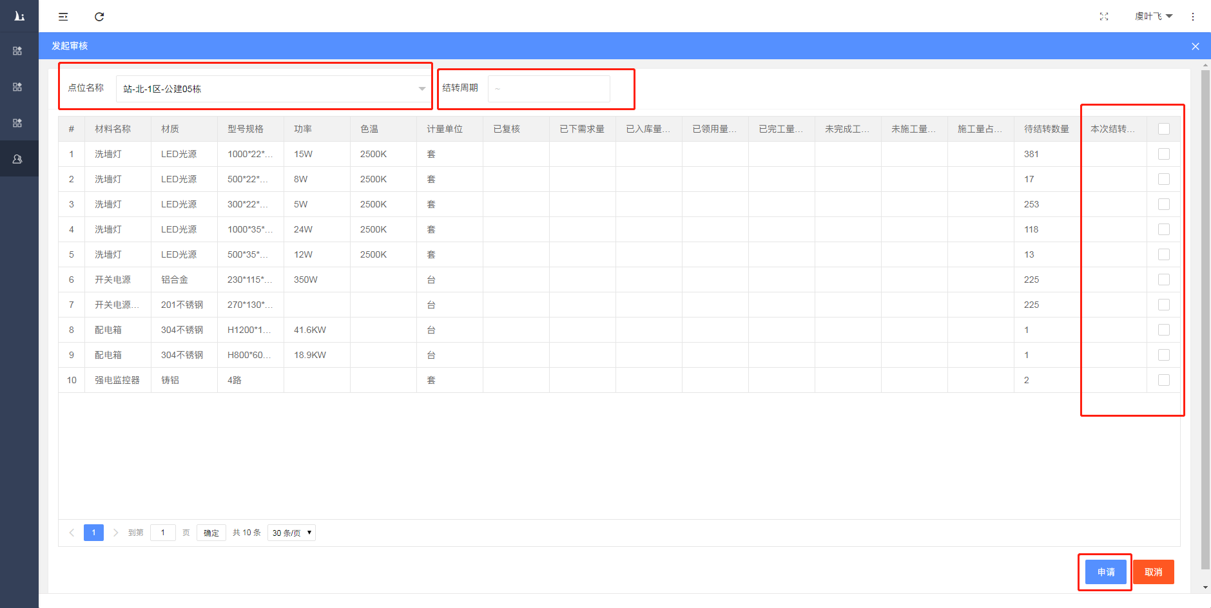Viewport: 1211px width, 608px height.
Task: Enter fullscreen with the expand icon
Action: click(x=1104, y=17)
